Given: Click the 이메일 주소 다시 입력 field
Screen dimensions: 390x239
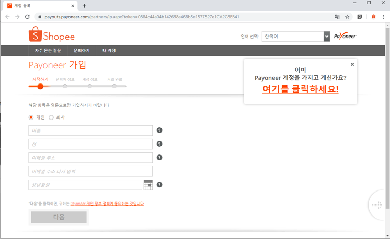Looking at the screenshot, I should point(90,171).
